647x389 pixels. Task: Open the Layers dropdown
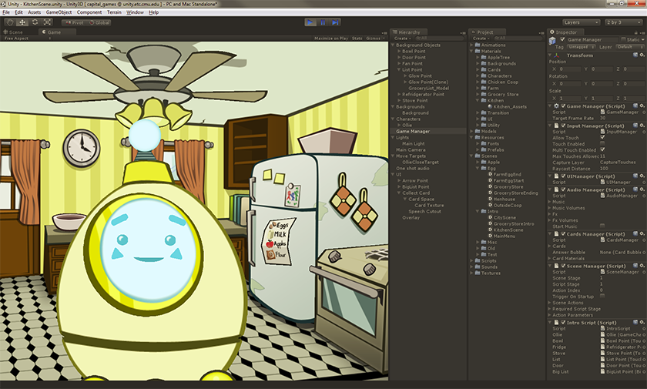pos(581,22)
